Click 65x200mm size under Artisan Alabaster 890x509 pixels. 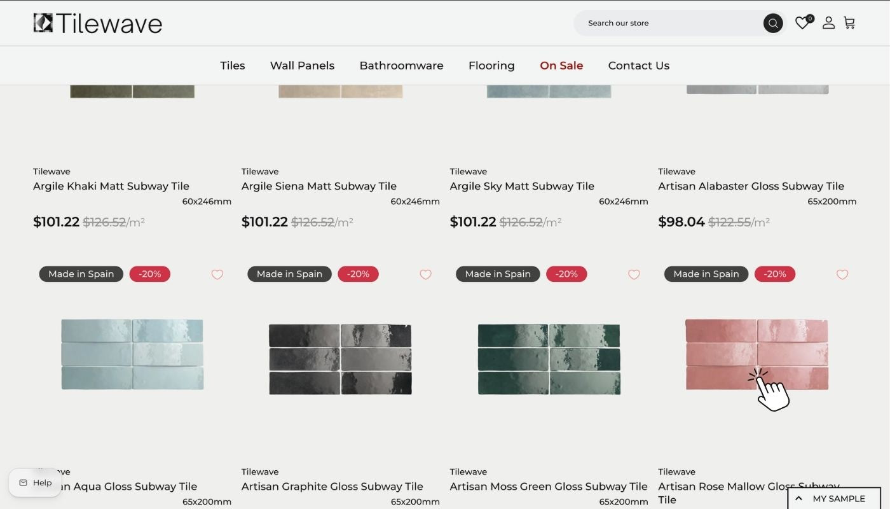[x=832, y=202]
